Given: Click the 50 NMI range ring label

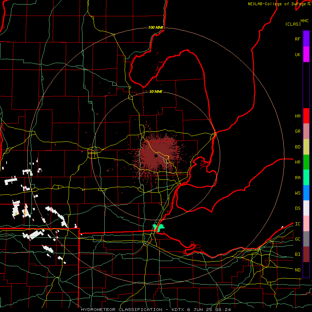Looking at the screenshot, I should pos(156,92).
